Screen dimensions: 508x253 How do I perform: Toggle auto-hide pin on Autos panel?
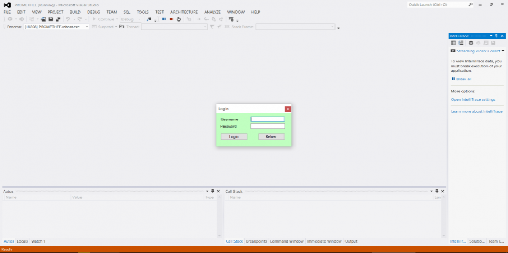click(x=212, y=191)
